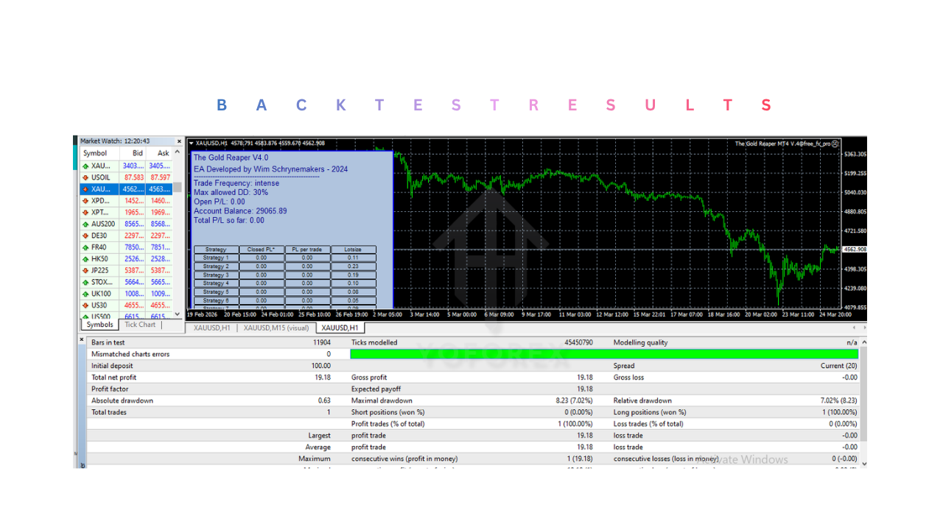Image resolution: width=943 pixels, height=530 pixels.
Task: Click the Expert Advisor smiley face icon
Action: tap(835, 144)
